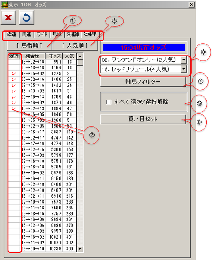213x260 pixels.
Task: Sort by horse number with 馬番順 button
Action: [x=30, y=45]
